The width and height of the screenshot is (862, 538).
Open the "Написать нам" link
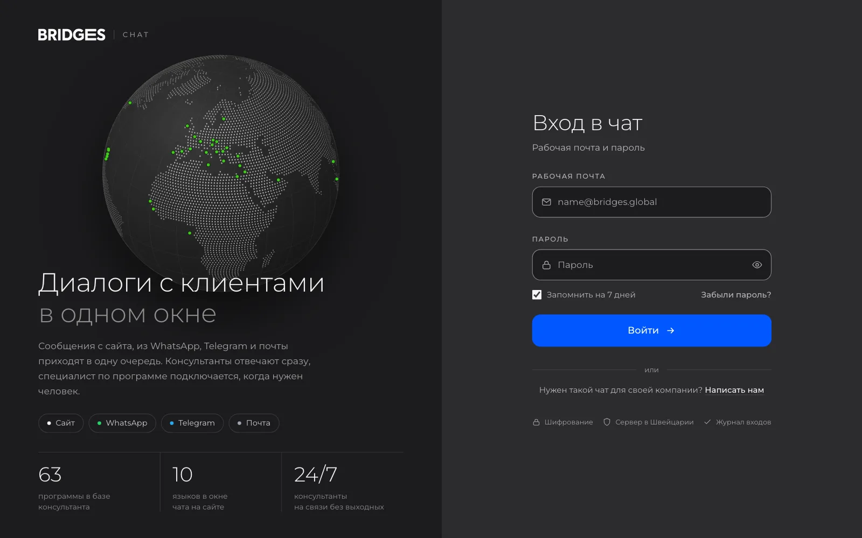click(734, 390)
